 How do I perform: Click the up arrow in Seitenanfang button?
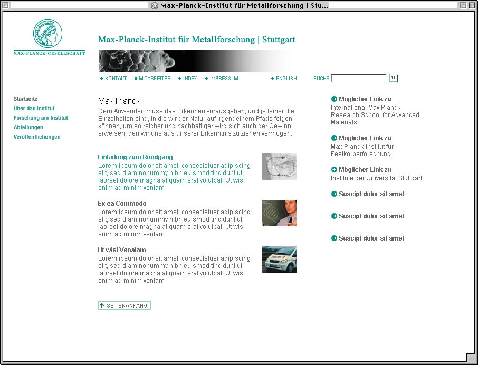pos(102,305)
